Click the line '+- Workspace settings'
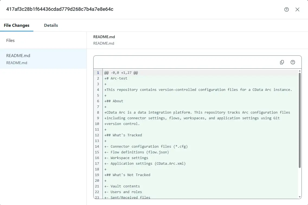Image resolution: width=308 pixels, height=205 pixels. pos(126,158)
